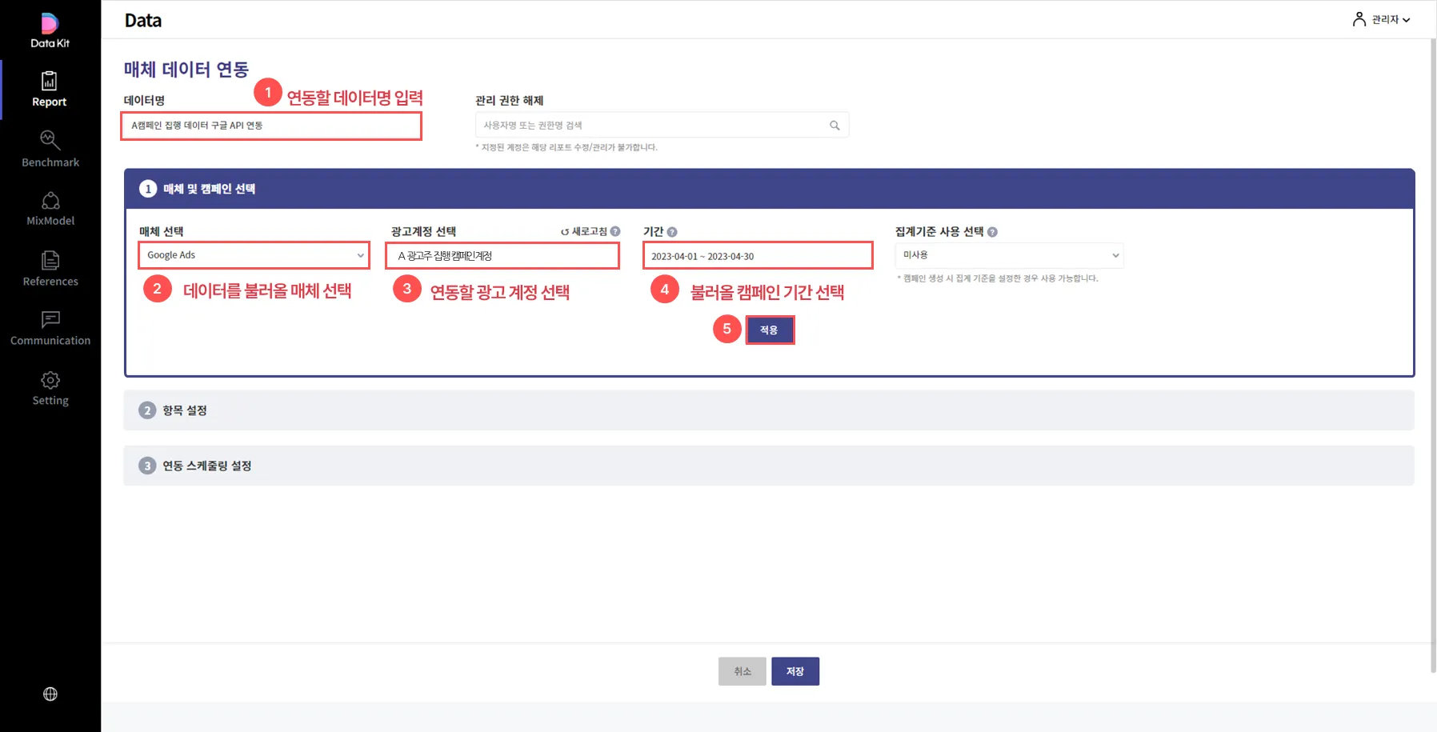Open the 집계기준 미사용 dropdown
Screen dimensions: 1437x732
1009,255
